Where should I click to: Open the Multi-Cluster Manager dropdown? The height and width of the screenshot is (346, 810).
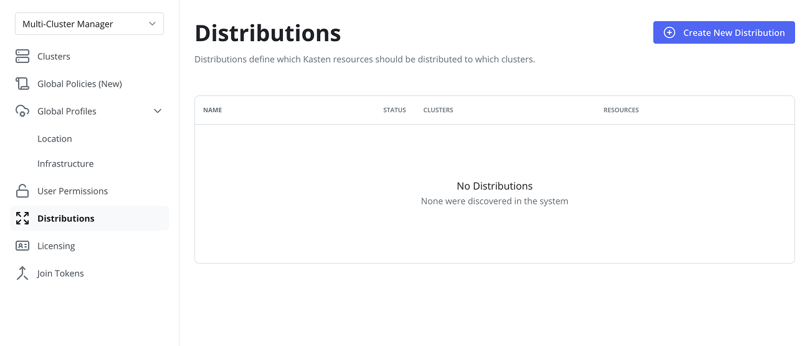point(89,24)
